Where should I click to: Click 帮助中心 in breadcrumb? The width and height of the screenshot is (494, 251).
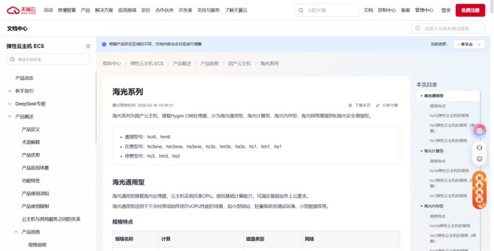pos(112,63)
